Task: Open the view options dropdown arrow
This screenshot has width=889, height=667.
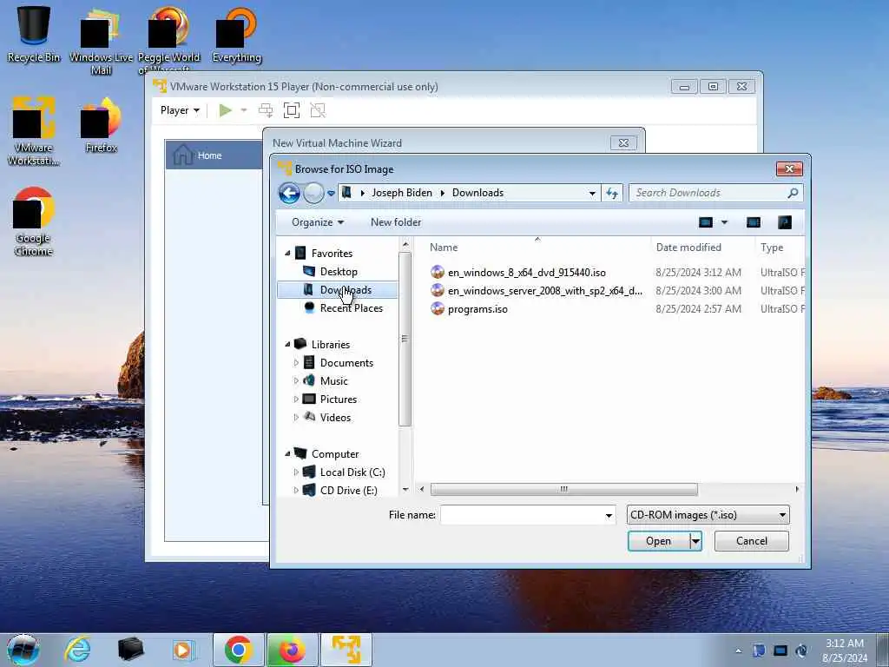Action: [x=724, y=222]
